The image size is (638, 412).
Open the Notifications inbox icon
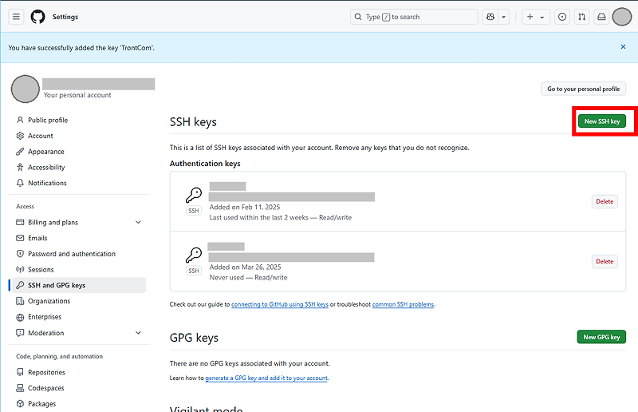point(601,17)
